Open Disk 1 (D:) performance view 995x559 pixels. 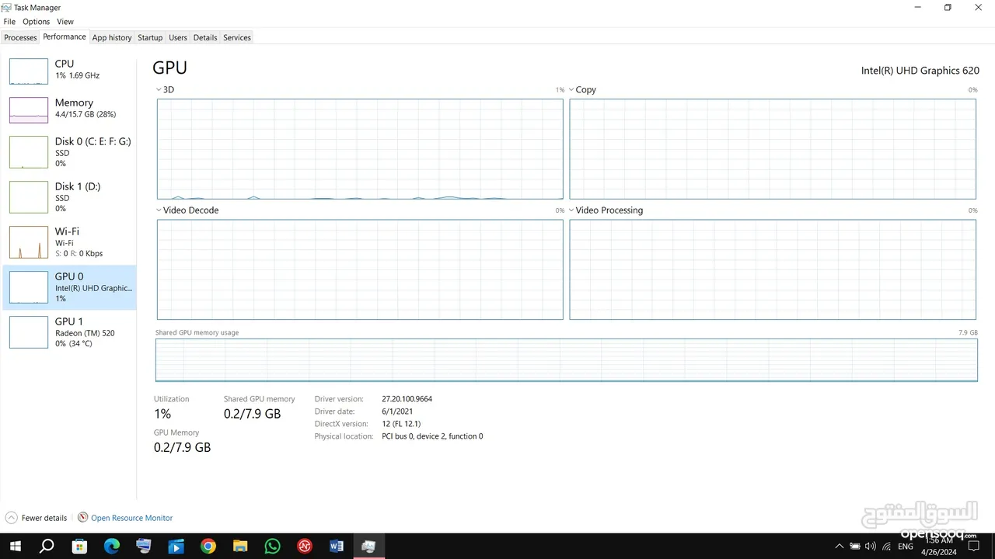[70, 197]
